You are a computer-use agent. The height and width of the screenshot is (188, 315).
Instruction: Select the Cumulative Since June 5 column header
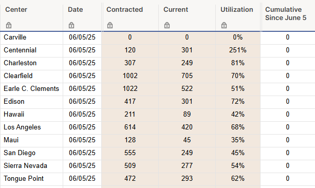tap(286, 14)
